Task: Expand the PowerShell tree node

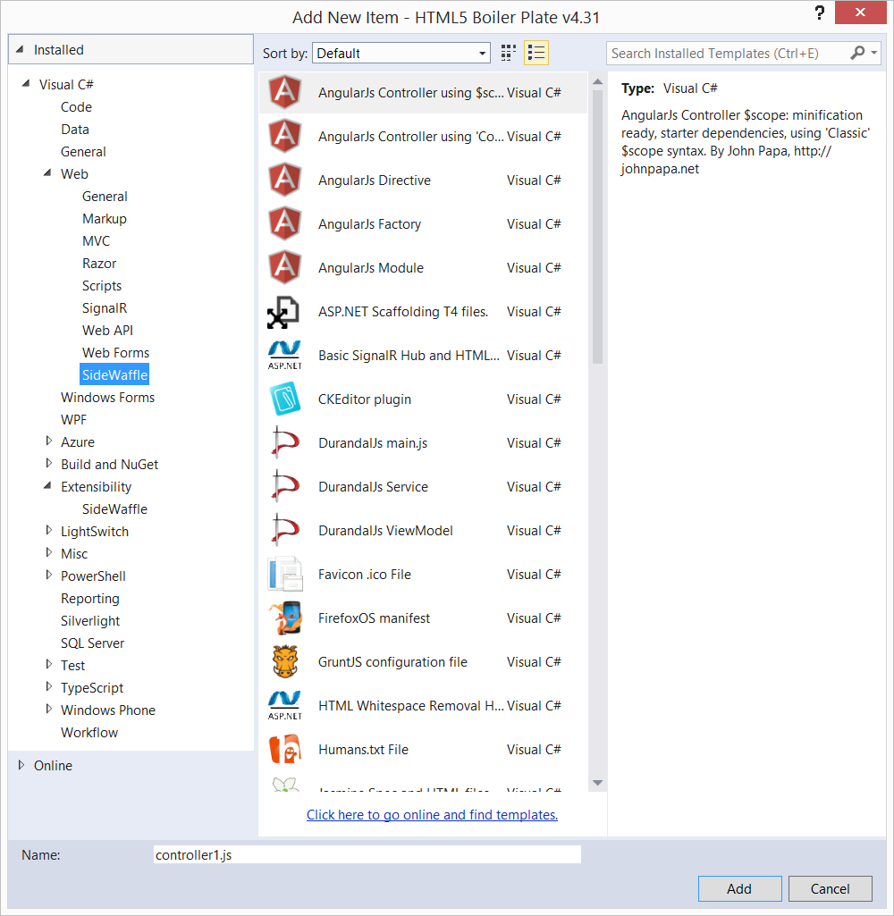Action: click(x=49, y=576)
